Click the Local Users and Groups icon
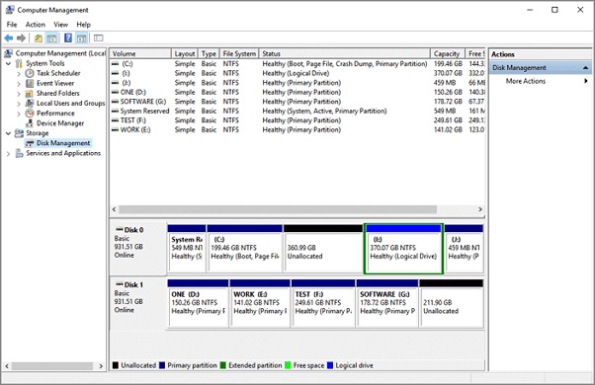The width and height of the screenshot is (595, 385). pos(30,103)
